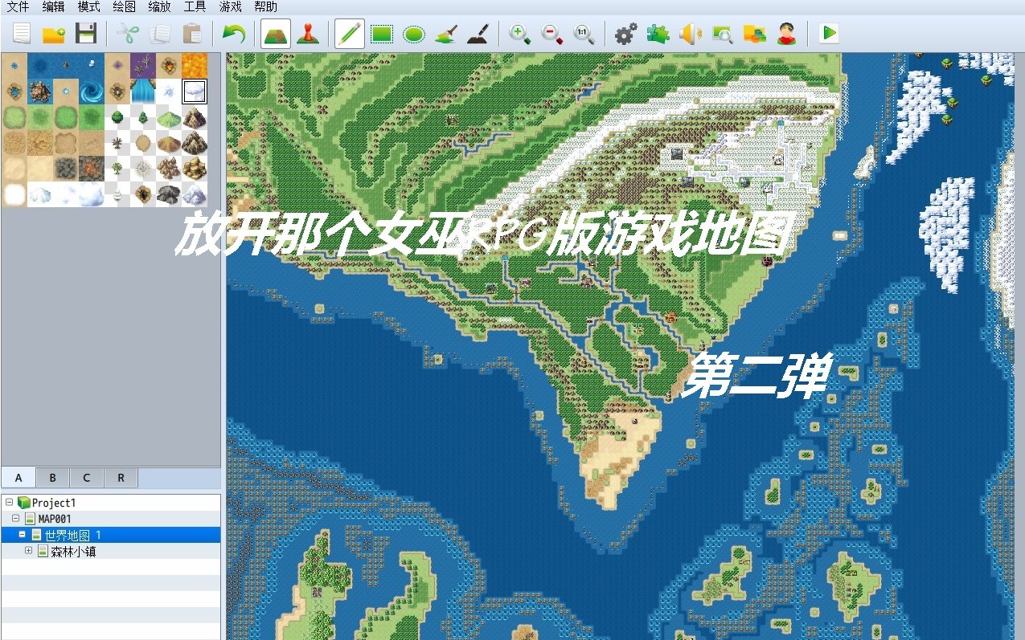Click the New Project icon
Screen dimensions: 1025x640
22,34
